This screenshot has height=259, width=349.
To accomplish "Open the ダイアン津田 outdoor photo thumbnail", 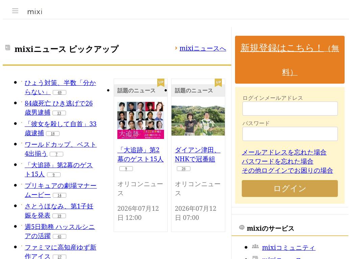I will (198, 120).
